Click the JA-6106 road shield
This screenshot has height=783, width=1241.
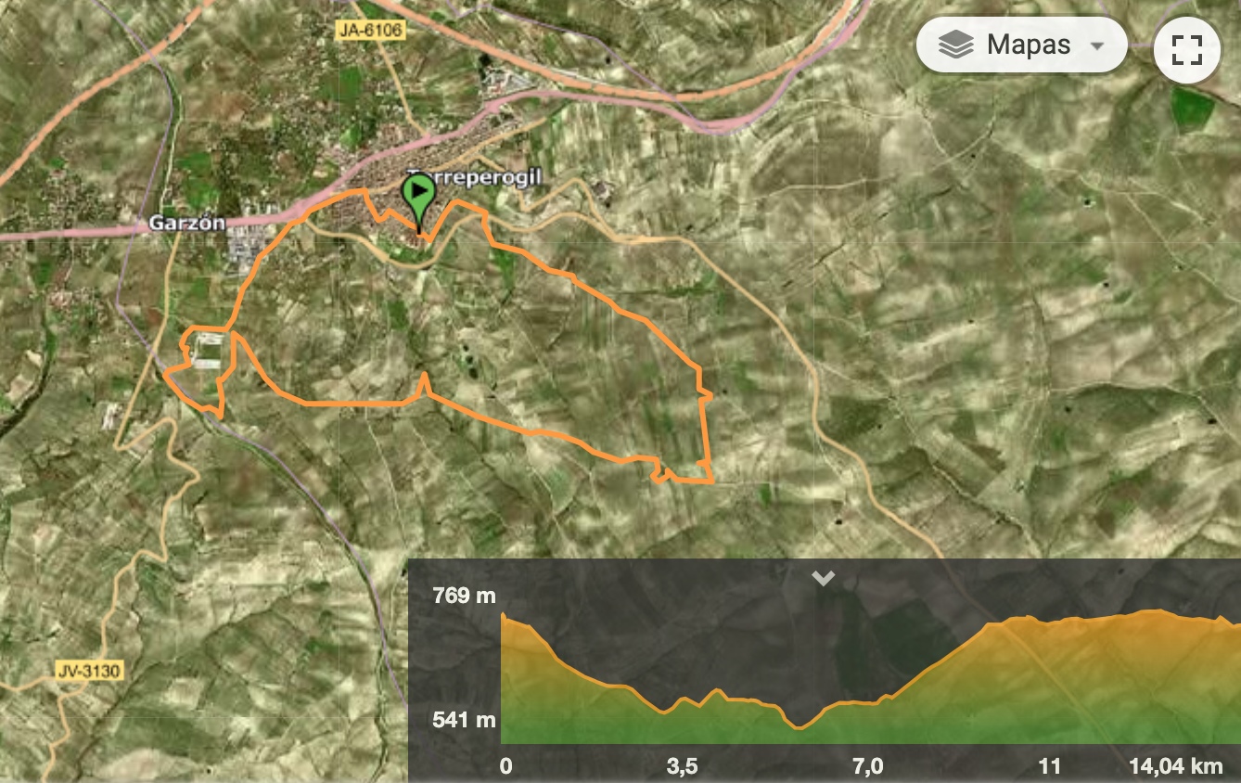(x=371, y=31)
